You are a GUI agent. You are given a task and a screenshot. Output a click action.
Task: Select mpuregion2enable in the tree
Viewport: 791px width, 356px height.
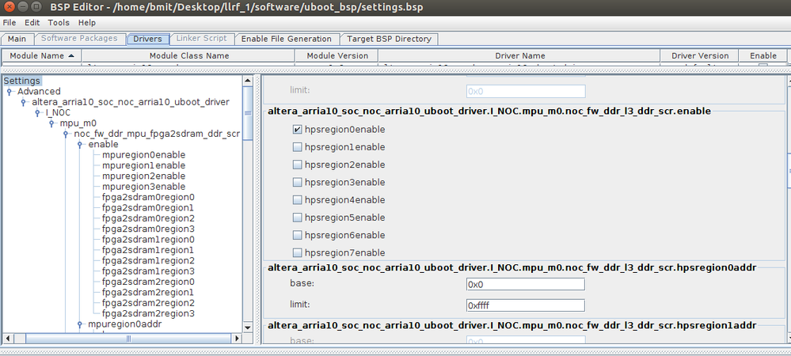tap(144, 176)
